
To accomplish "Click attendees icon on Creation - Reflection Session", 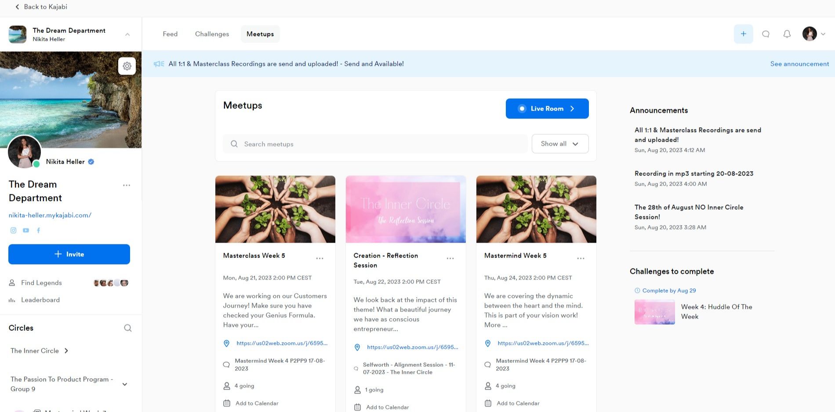I will pyautogui.click(x=357, y=390).
